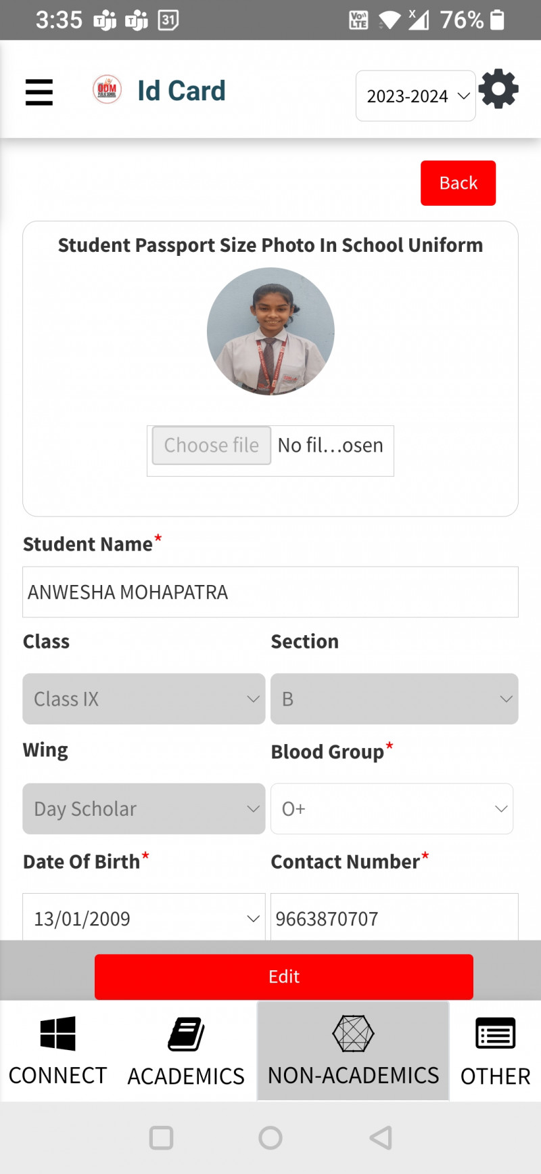Tap the Windows-style Connect icon
541x1174 pixels.
click(57, 1033)
